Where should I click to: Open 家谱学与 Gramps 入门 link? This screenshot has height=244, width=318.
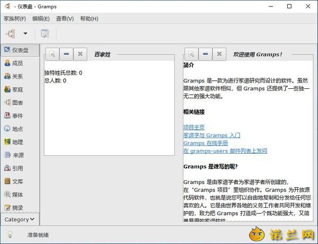point(211,135)
